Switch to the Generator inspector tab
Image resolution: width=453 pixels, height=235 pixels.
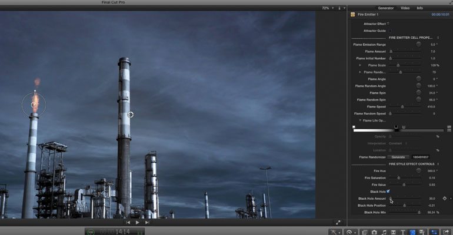(386, 8)
